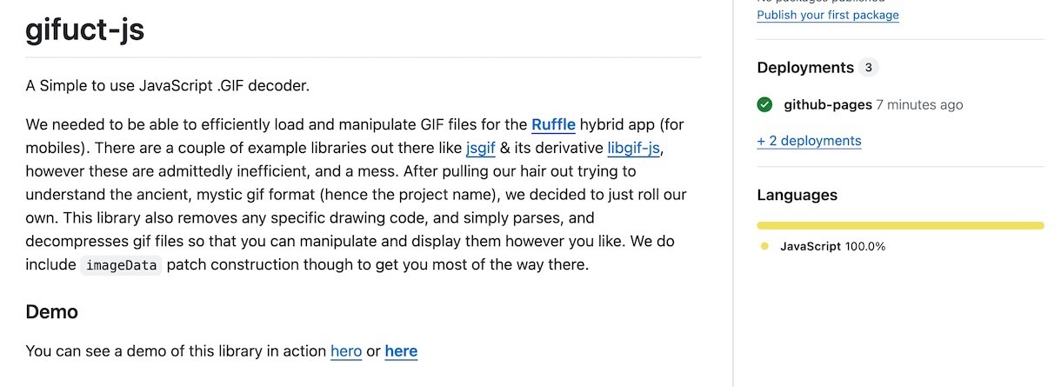
Task: Open the github-pages deployment
Action: pyautogui.click(x=828, y=105)
